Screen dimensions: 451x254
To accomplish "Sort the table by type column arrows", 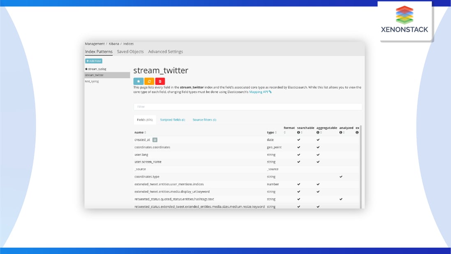I will (275, 133).
